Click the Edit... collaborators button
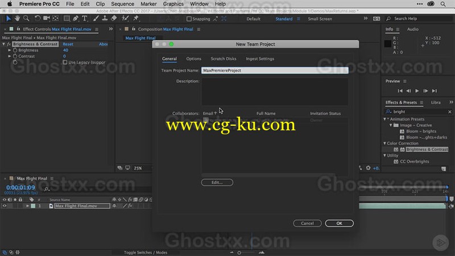 click(x=217, y=182)
